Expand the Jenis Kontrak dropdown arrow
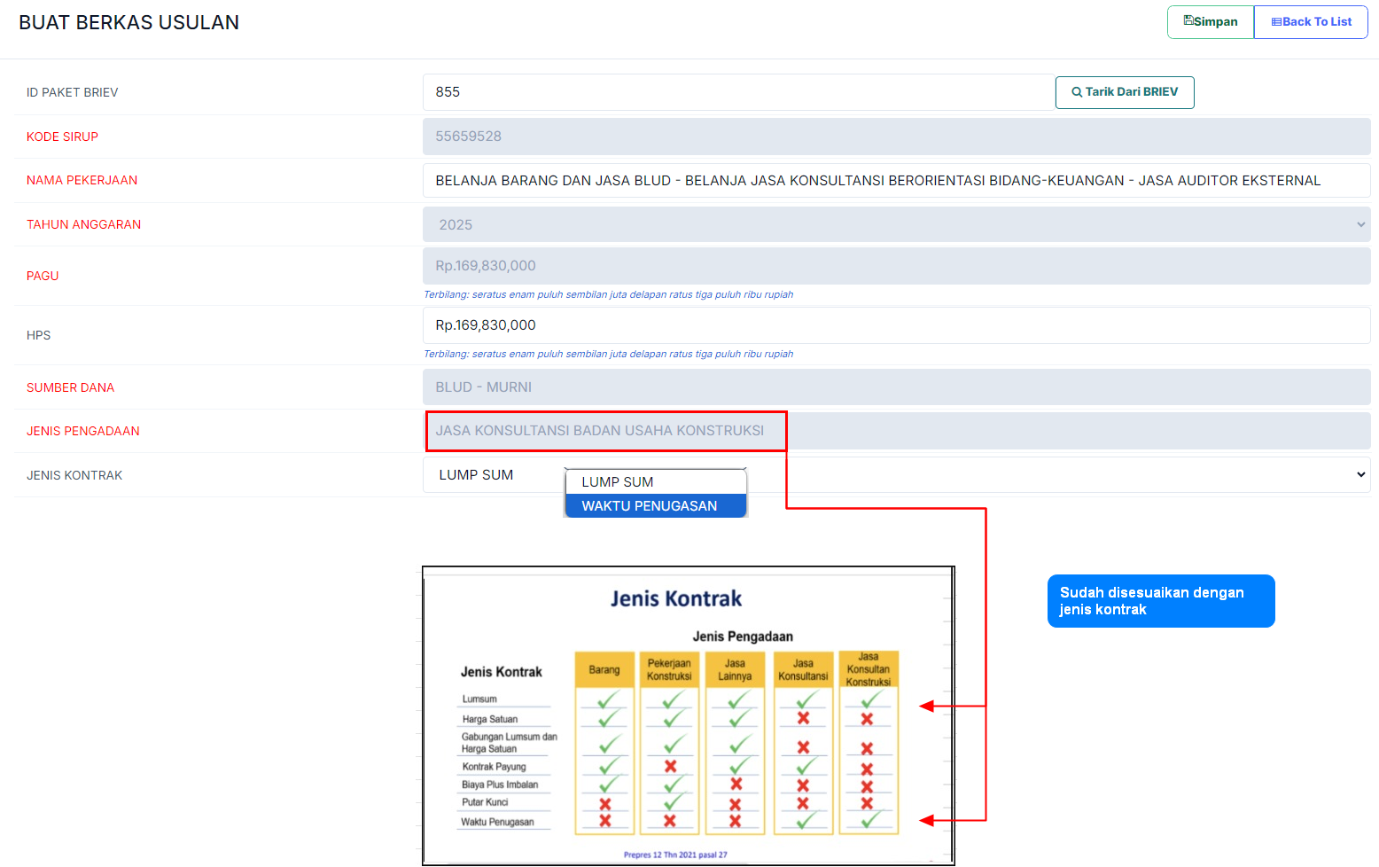 coord(1360,475)
